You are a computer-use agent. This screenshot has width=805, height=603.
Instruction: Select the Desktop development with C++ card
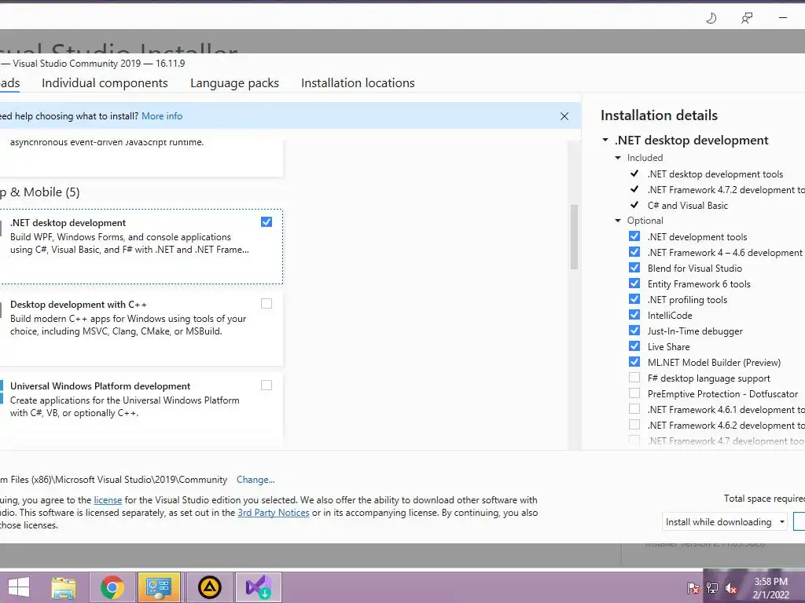point(142,328)
